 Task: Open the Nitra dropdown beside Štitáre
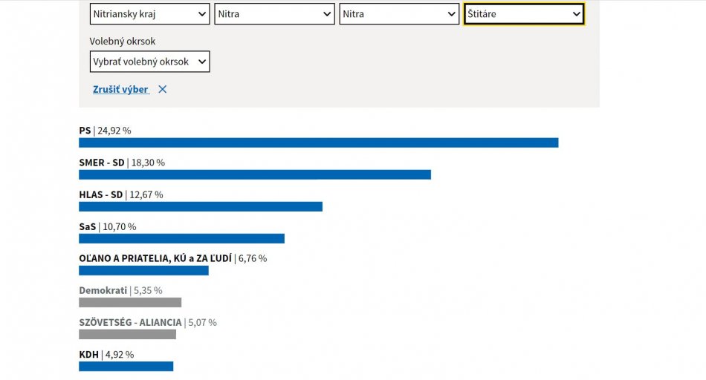(x=399, y=14)
